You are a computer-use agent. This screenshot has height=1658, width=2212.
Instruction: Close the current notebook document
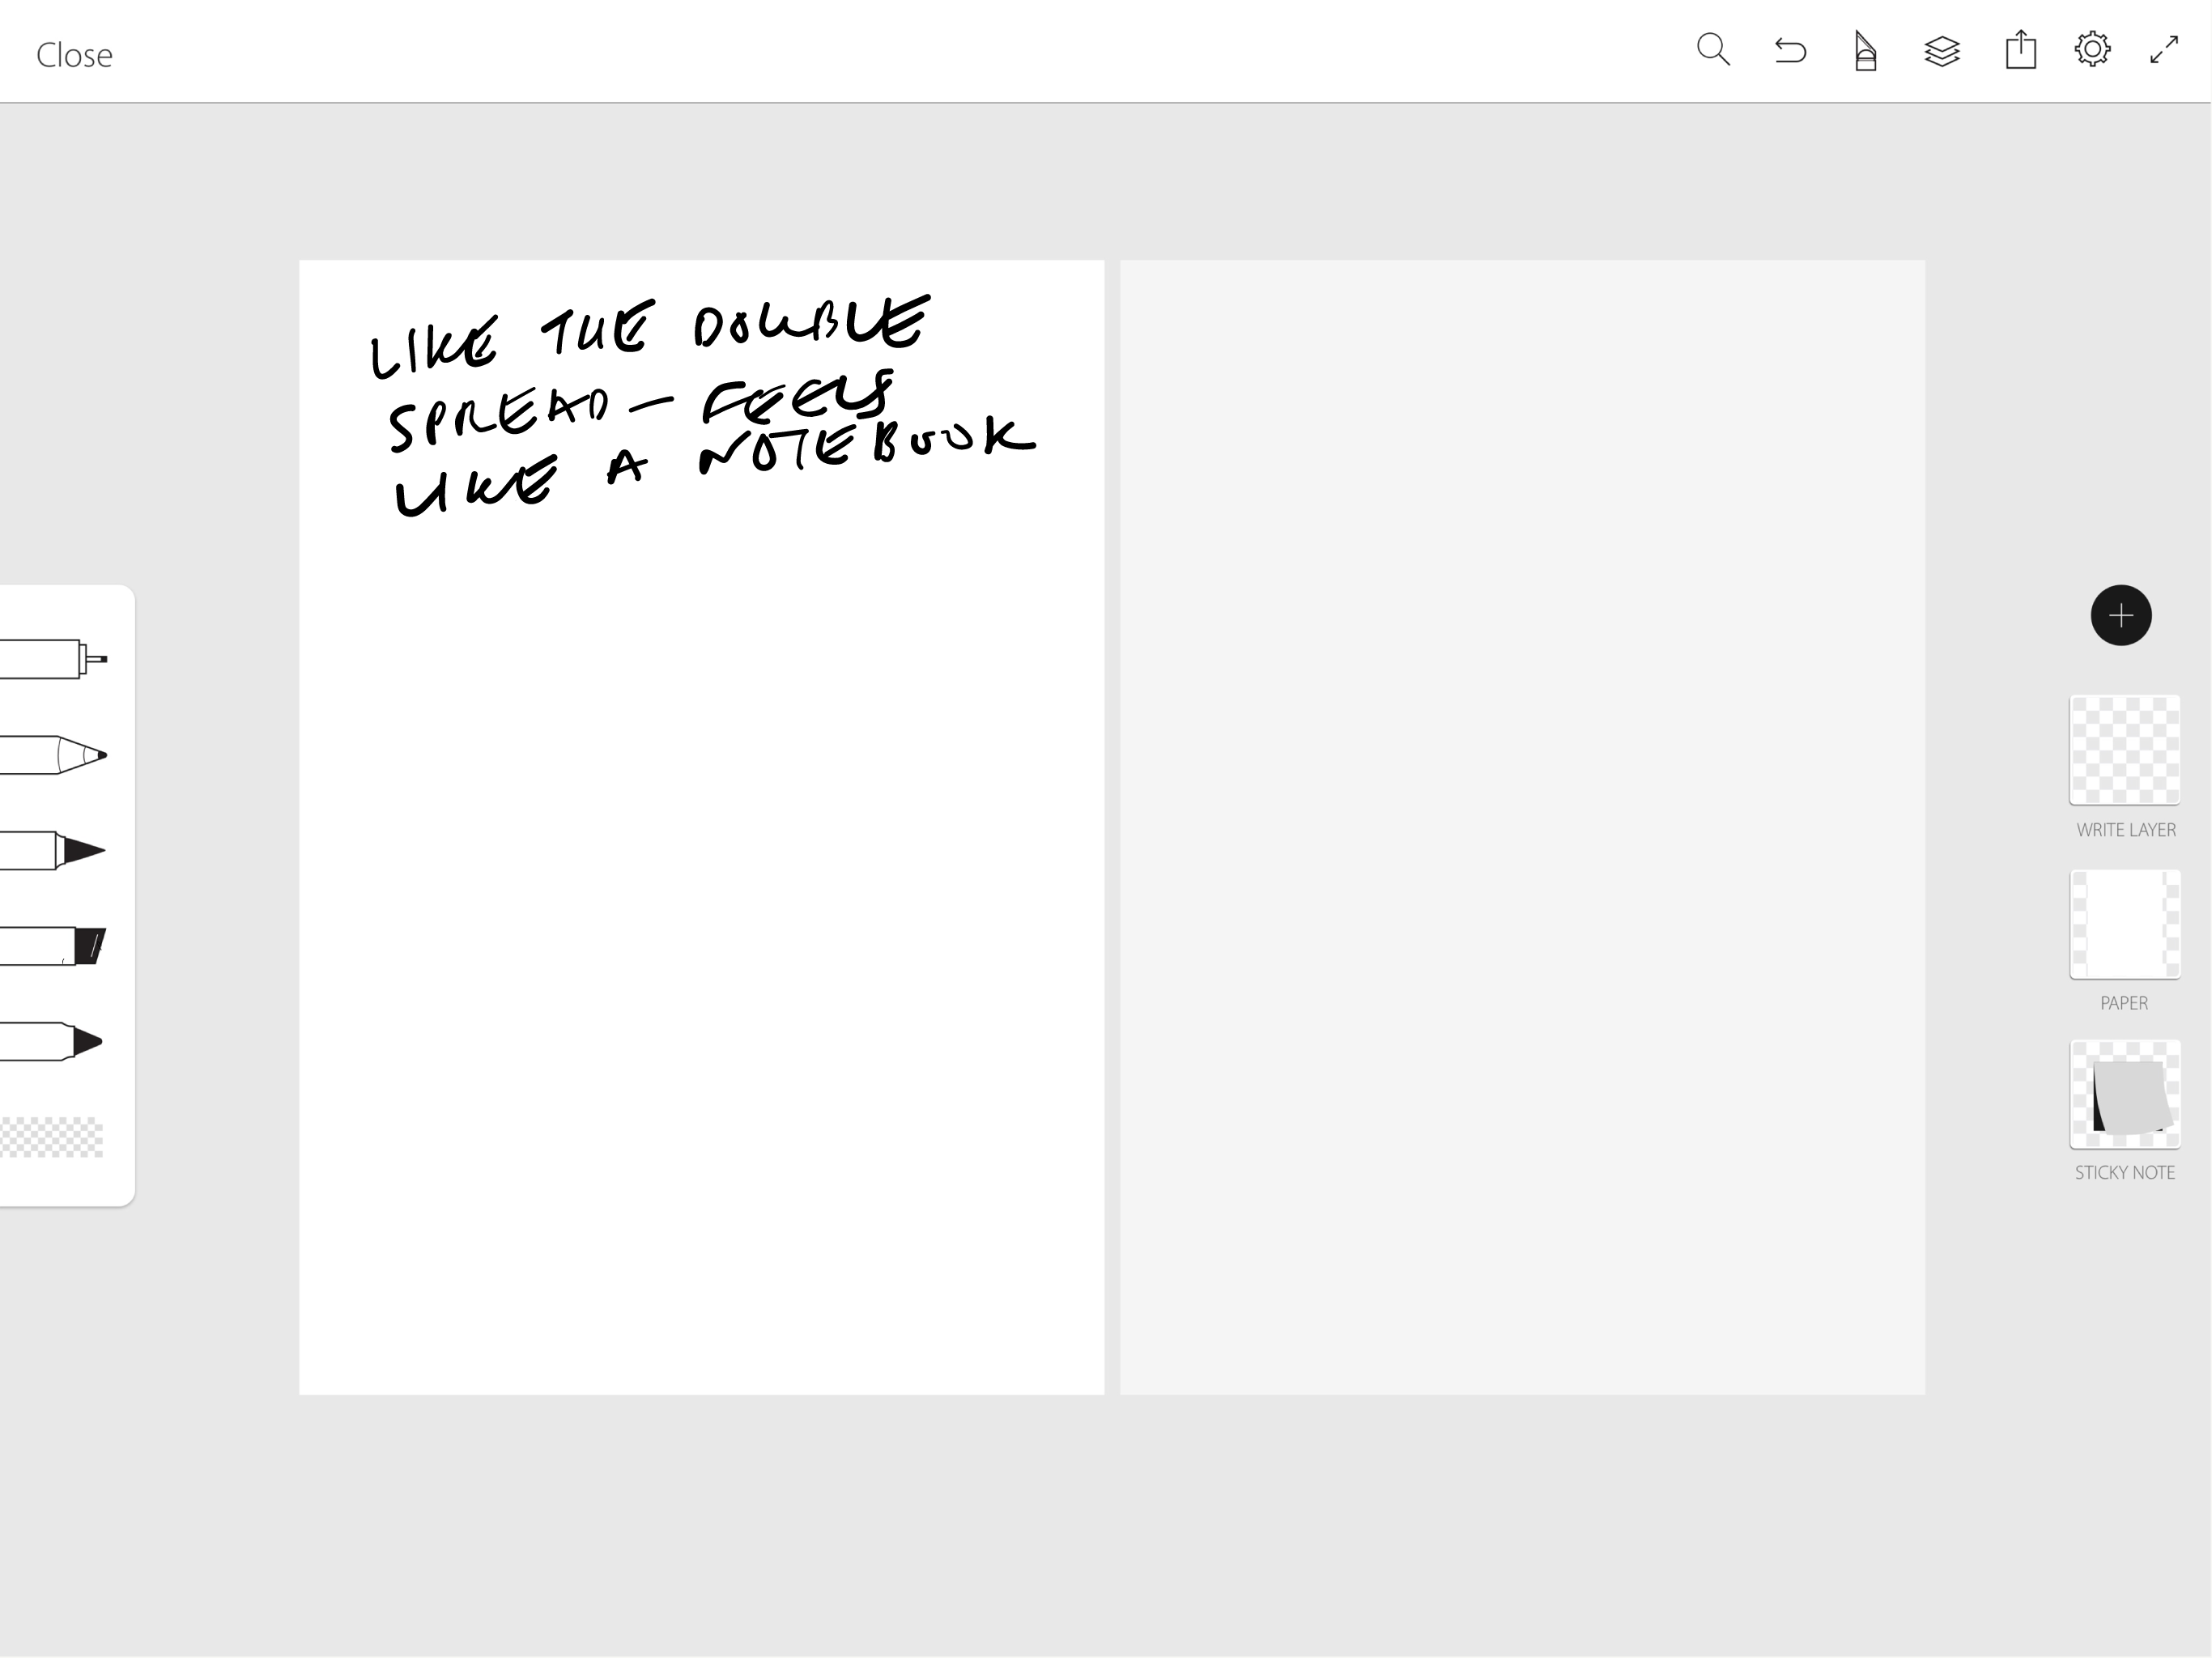pyautogui.click(x=74, y=55)
